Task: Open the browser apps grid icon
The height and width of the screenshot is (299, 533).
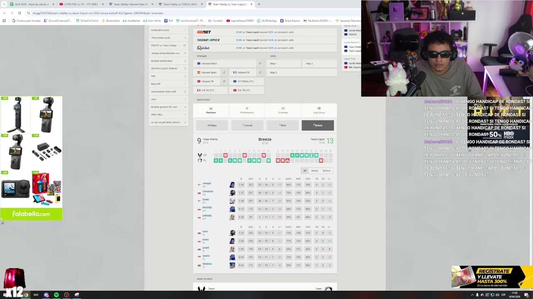Action: pos(4,21)
